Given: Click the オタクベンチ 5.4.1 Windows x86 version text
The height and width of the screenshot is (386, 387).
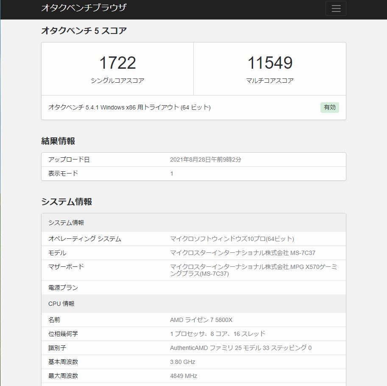Looking at the screenshot, I should (129, 107).
